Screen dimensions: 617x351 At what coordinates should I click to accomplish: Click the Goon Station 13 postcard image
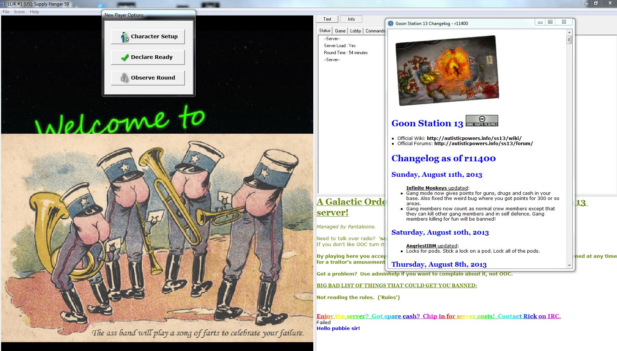447,70
